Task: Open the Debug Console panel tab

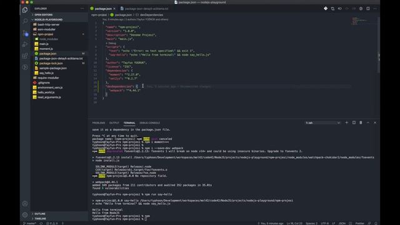Action: [x=149, y=122]
